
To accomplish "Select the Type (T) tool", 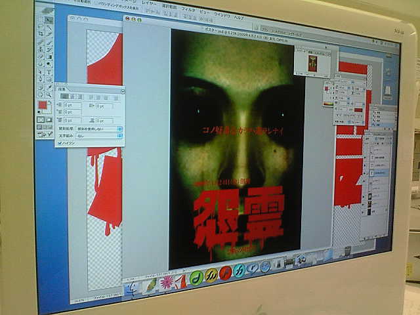I will [49, 72].
